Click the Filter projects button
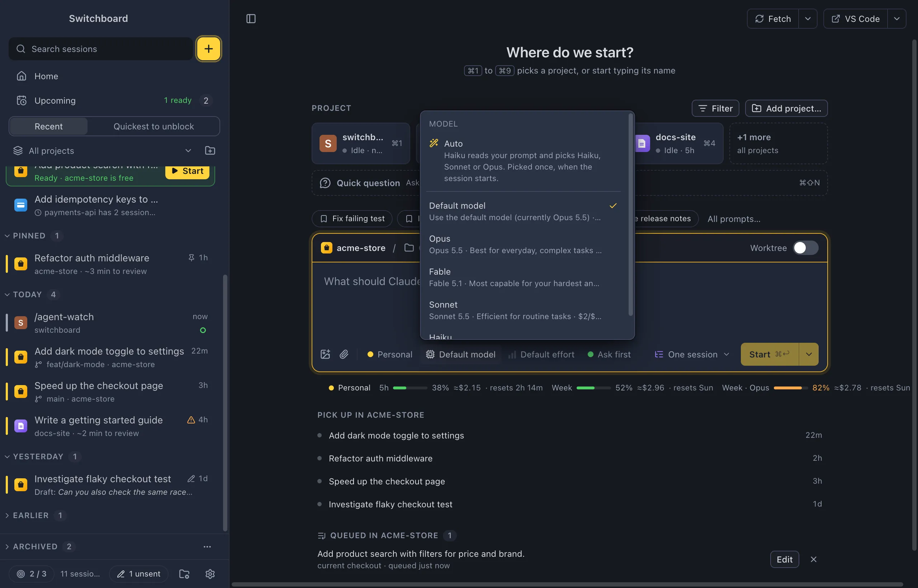The image size is (918, 588). pos(715,108)
